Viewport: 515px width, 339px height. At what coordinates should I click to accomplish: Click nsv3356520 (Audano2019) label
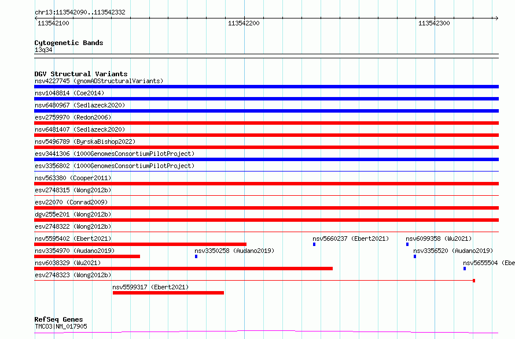click(453, 251)
